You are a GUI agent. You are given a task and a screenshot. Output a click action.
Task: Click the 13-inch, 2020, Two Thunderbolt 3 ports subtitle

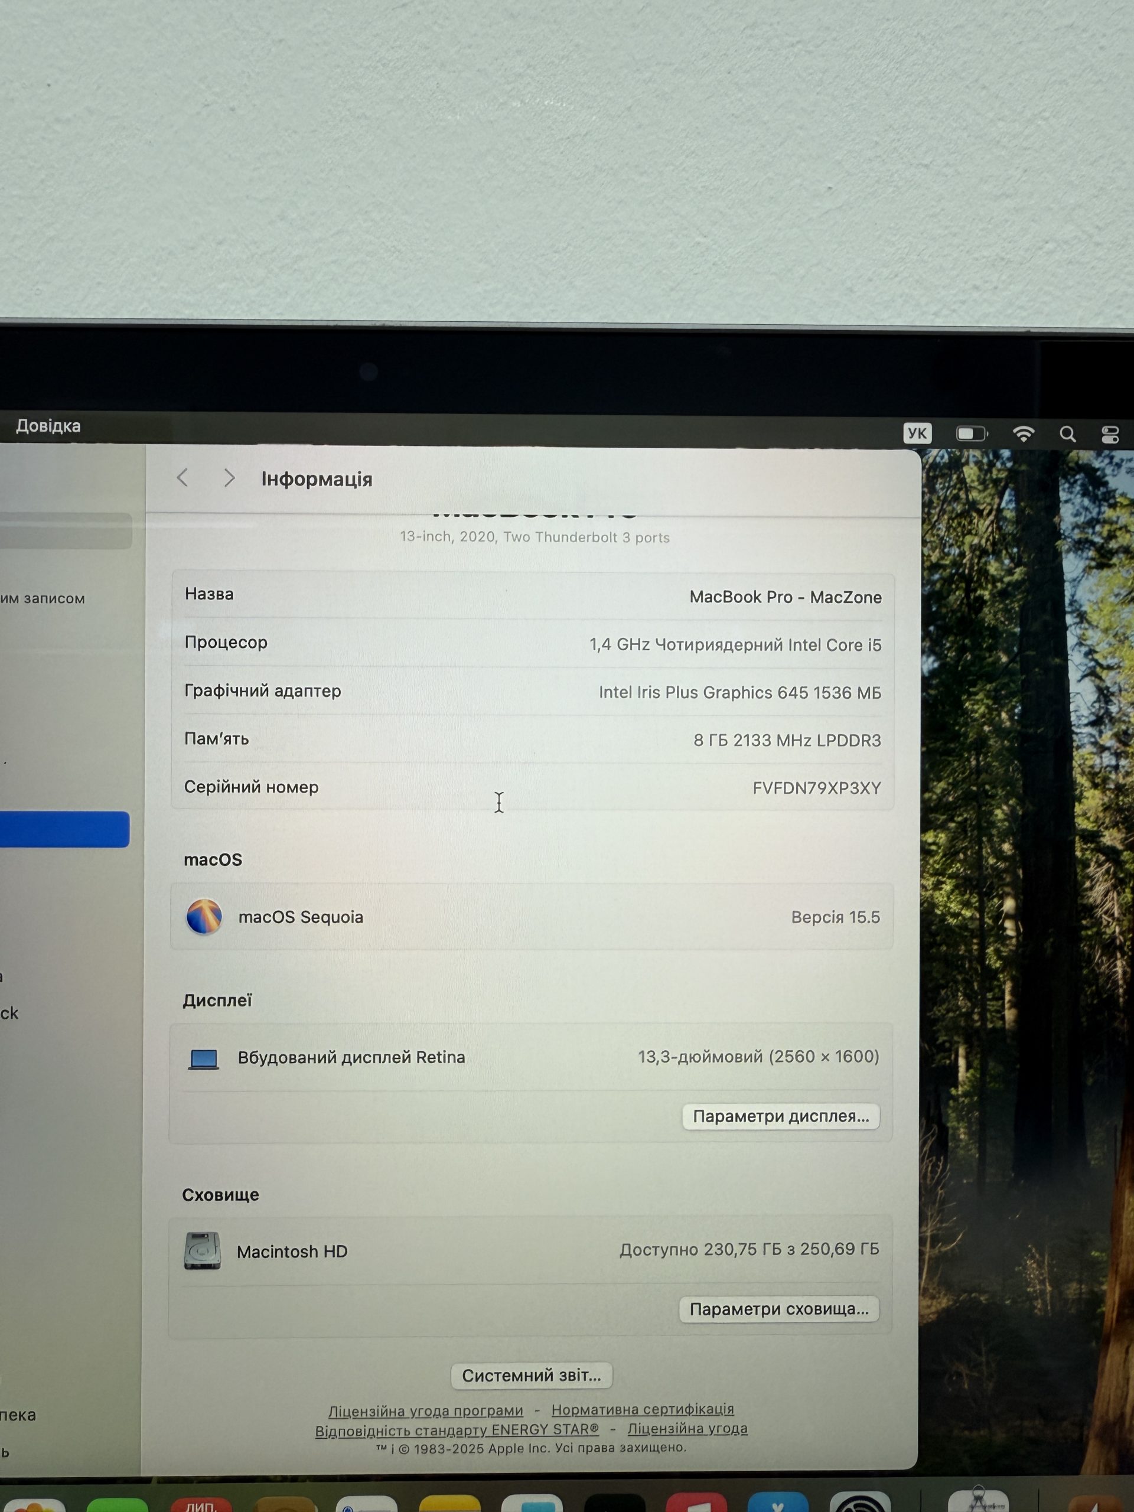[535, 537]
